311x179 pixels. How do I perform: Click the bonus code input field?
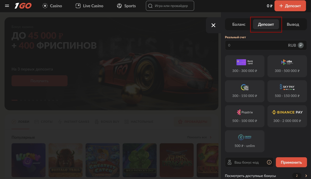[x=249, y=162]
